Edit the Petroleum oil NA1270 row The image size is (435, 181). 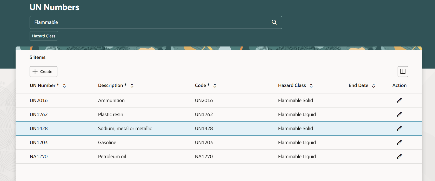tap(399, 156)
